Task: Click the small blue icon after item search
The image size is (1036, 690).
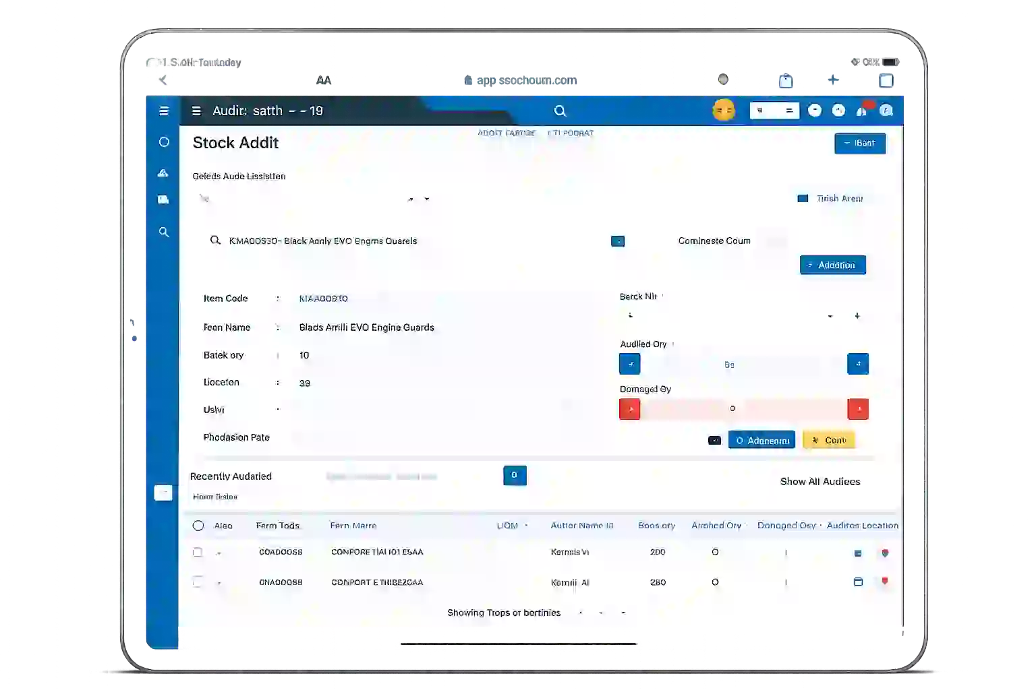Action: 618,241
